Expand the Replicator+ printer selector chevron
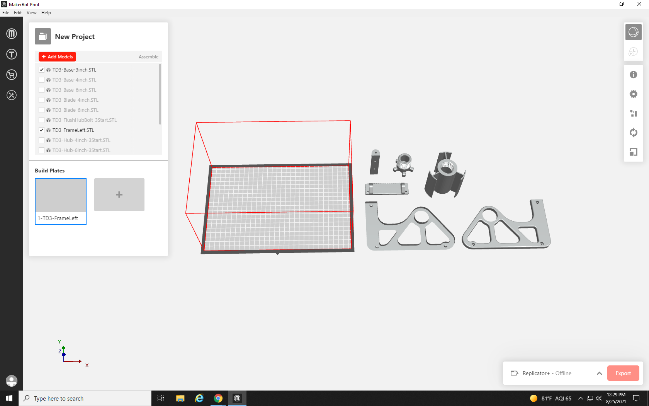 599,373
